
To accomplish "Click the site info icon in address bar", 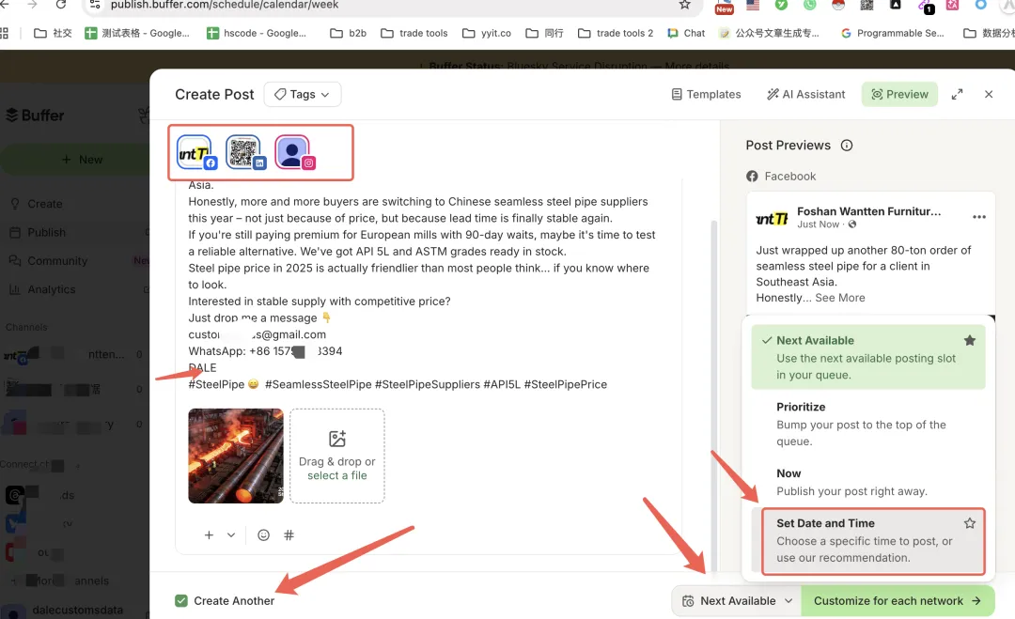I will (95, 6).
